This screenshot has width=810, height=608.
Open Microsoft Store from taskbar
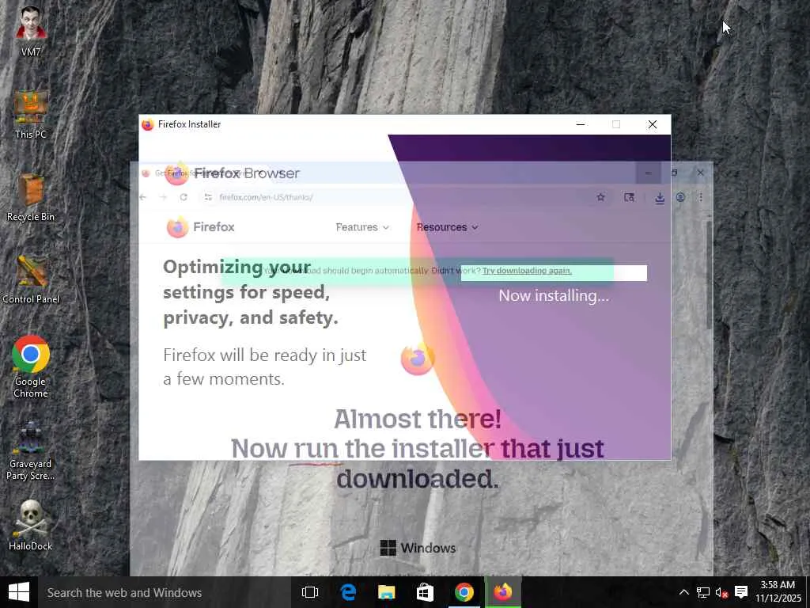[x=425, y=592]
